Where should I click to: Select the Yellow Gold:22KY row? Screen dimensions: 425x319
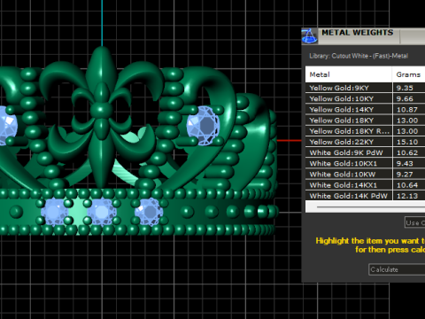(365, 142)
